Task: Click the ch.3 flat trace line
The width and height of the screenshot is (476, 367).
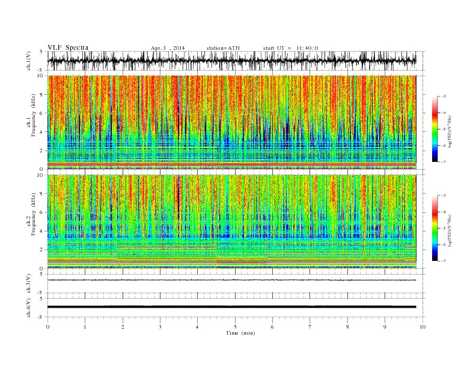Action: tap(231, 280)
